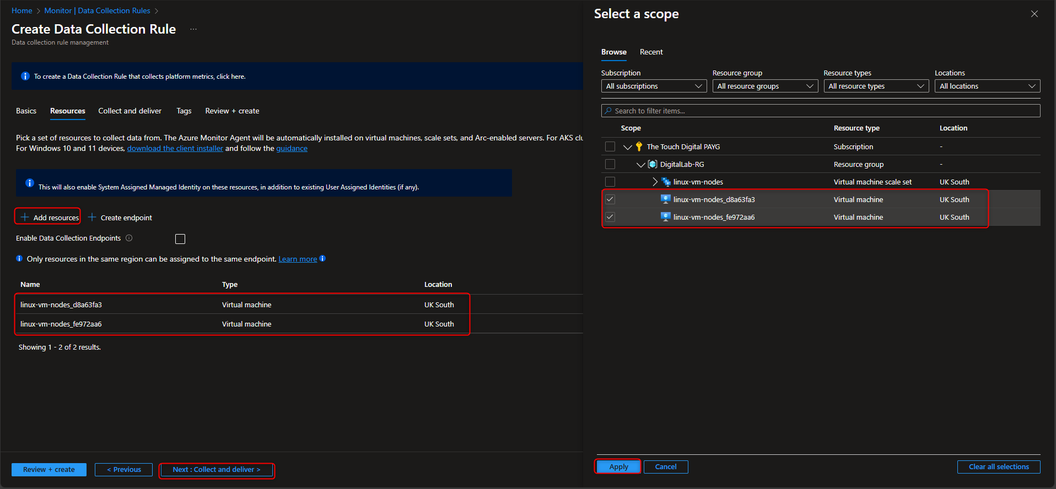
Task: Sort by the Scope column header
Action: tap(631, 128)
